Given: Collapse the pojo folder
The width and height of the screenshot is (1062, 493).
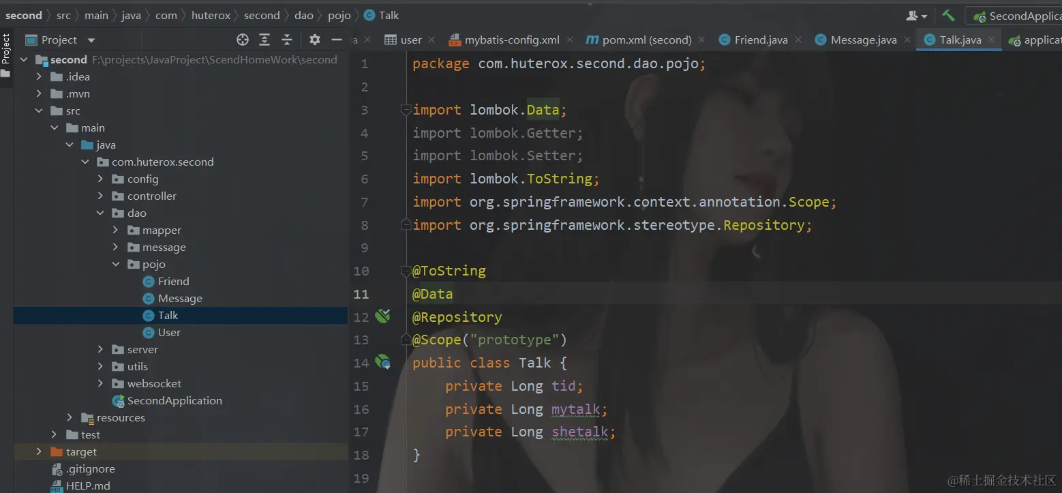Looking at the screenshot, I should click(x=116, y=264).
